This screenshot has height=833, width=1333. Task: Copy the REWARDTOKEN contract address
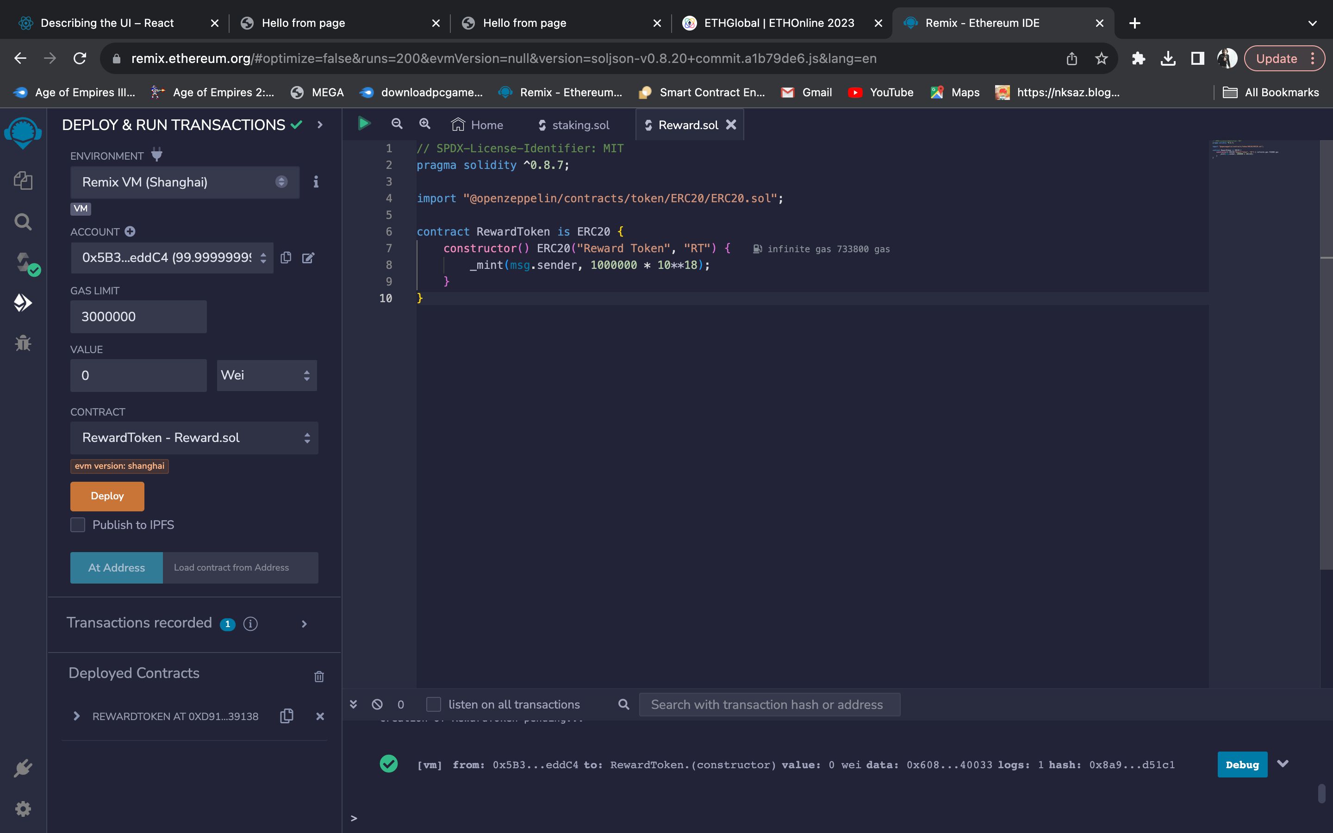tap(287, 715)
